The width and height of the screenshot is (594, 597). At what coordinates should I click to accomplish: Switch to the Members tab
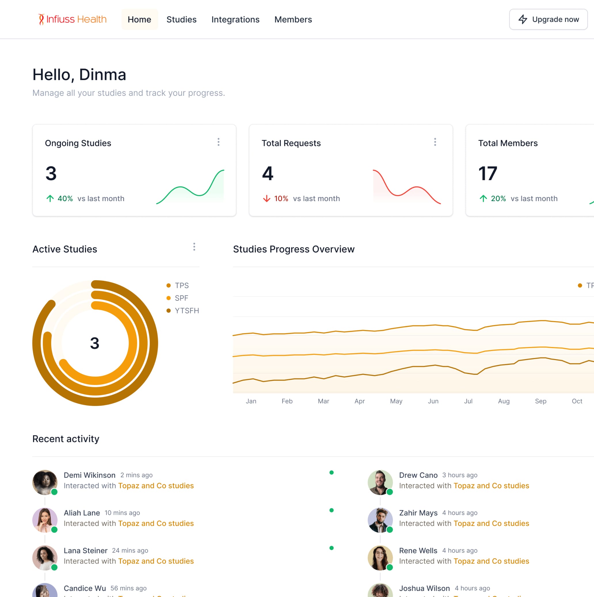tap(293, 20)
